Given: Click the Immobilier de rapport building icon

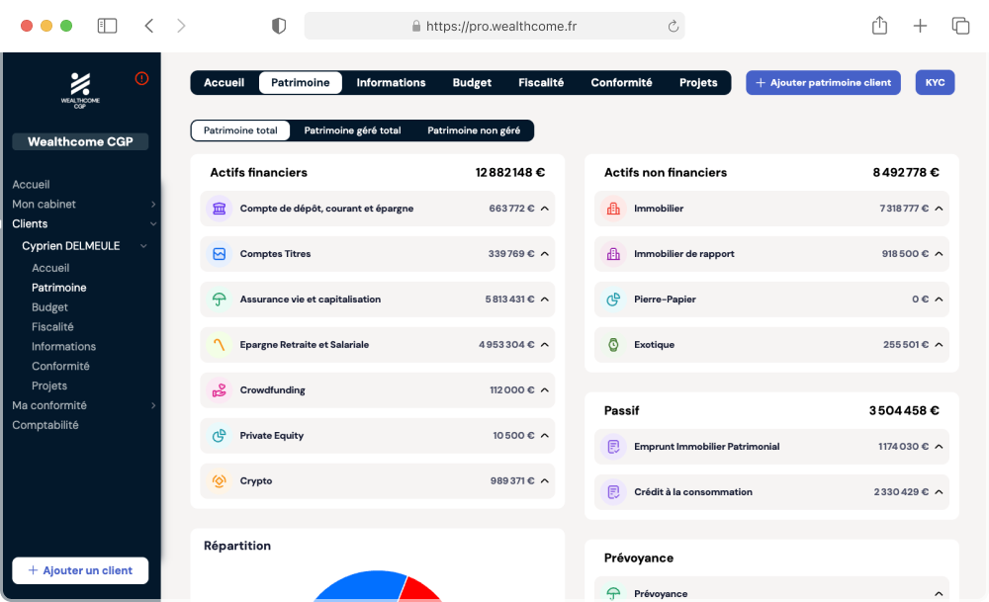Looking at the screenshot, I should click(x=613, y=254).
